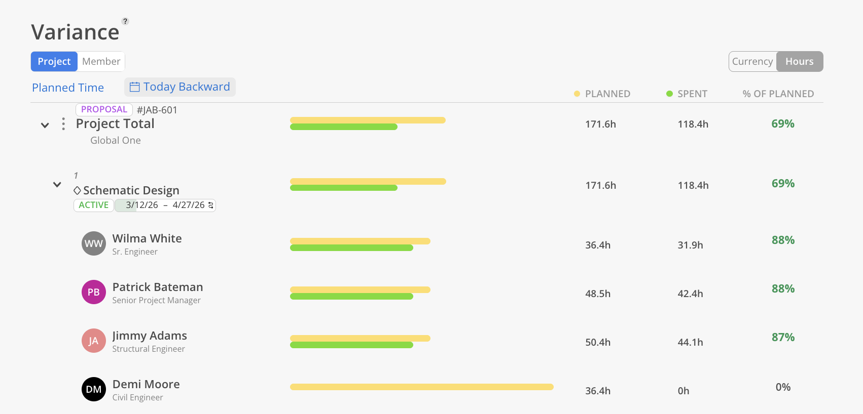Image resolution: width=863 pixels, height=414 pixels.
Task: Switch units to Currency
Action: (x=752, y=62)
